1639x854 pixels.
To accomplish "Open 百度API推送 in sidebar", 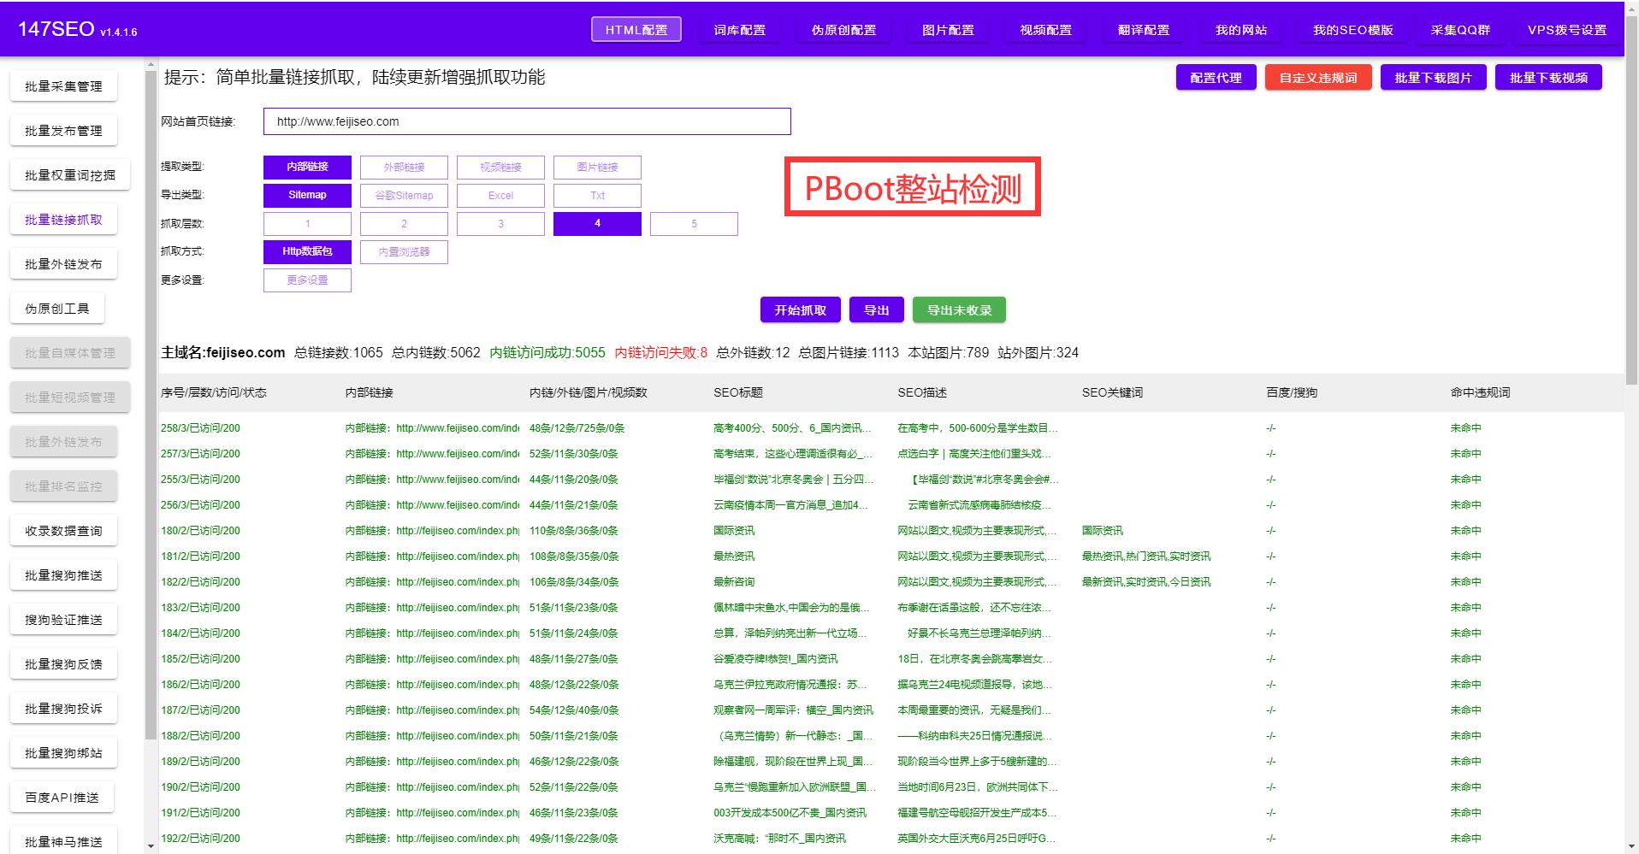I will (62, 798).
